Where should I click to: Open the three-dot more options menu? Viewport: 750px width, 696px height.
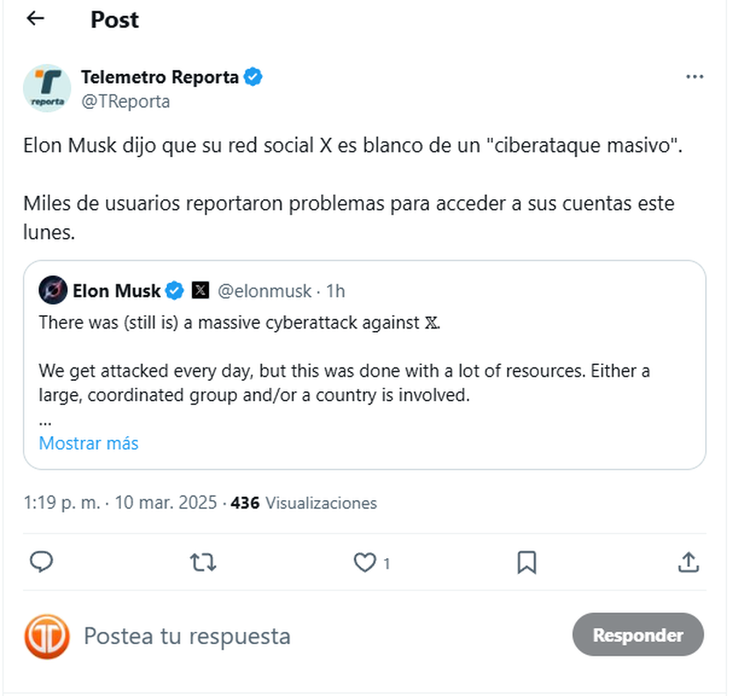coord(695,77)
